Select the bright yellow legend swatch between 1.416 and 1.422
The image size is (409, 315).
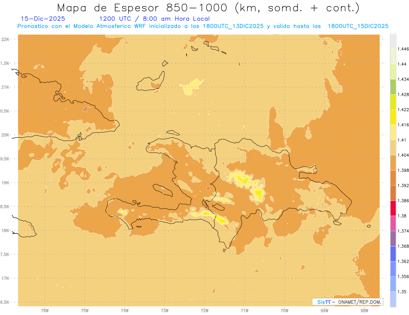(393, 117)
